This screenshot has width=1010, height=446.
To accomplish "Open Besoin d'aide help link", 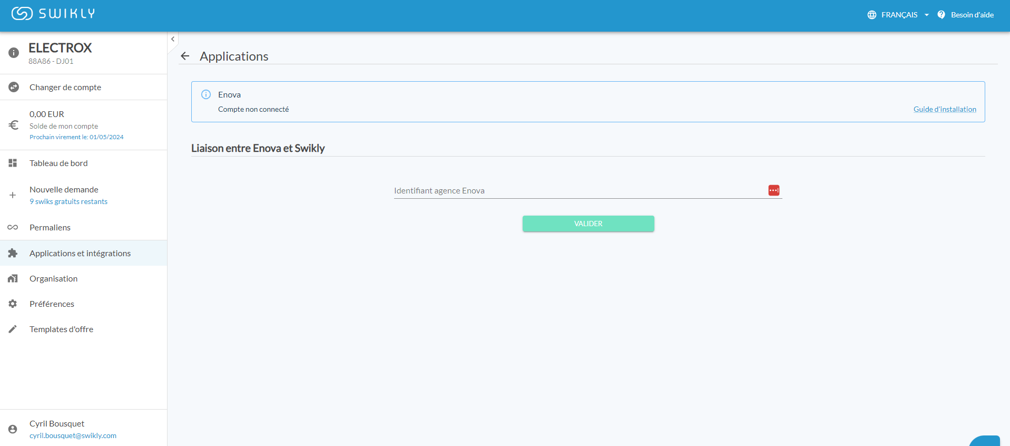I will coord(972,15).
